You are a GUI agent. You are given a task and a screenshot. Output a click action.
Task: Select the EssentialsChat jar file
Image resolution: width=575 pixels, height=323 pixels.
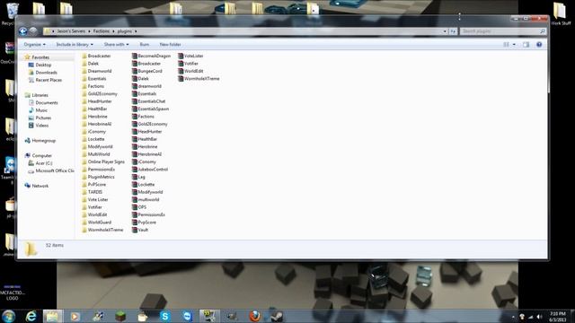coord(149,101)
